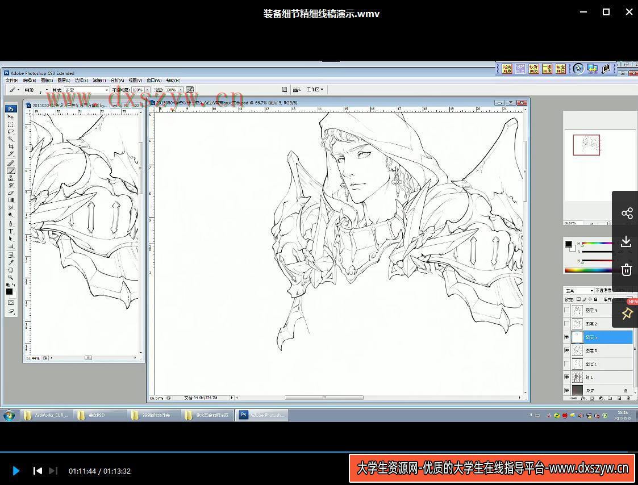Hide the background layer with eye icon
638x485 pixels.
click(567, 391)
